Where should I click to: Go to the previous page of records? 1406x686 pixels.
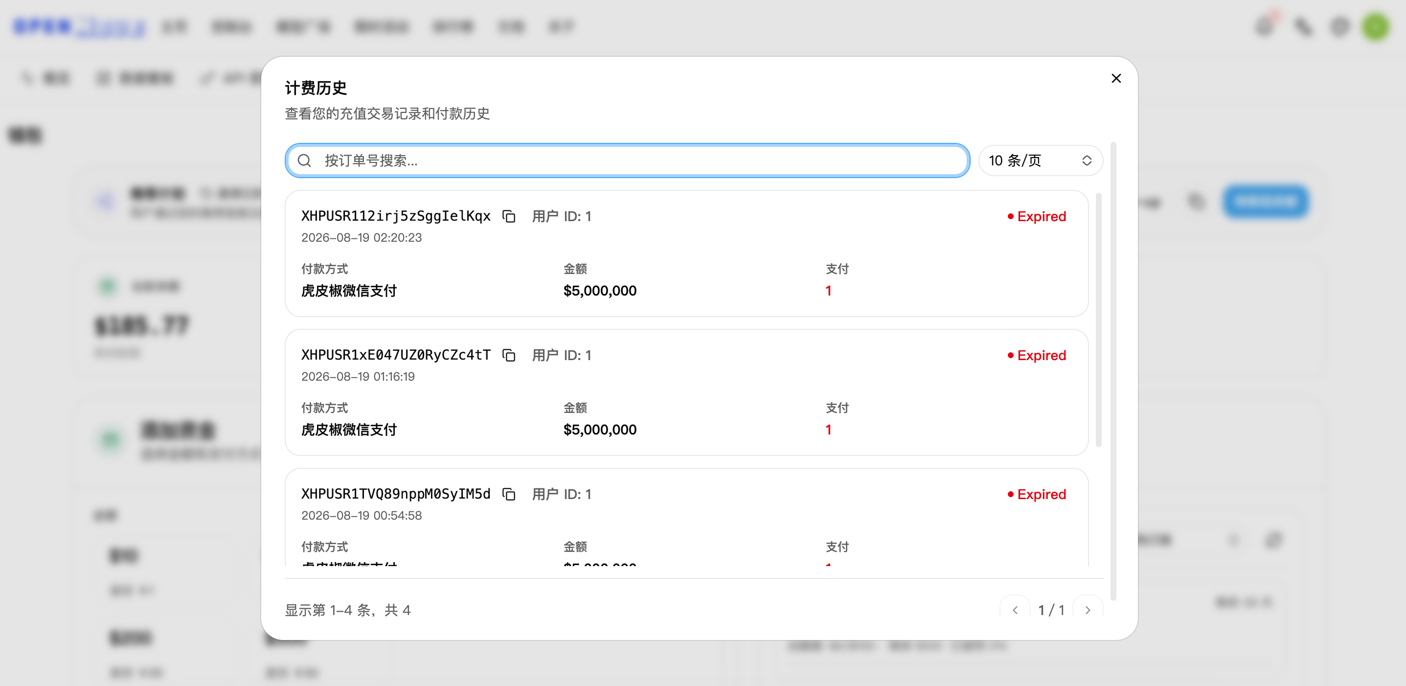click(1015, 610)
